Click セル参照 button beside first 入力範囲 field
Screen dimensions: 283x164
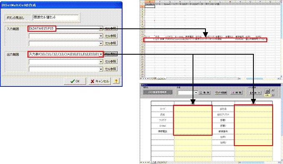pyautogui.click(x=110, y=28)
